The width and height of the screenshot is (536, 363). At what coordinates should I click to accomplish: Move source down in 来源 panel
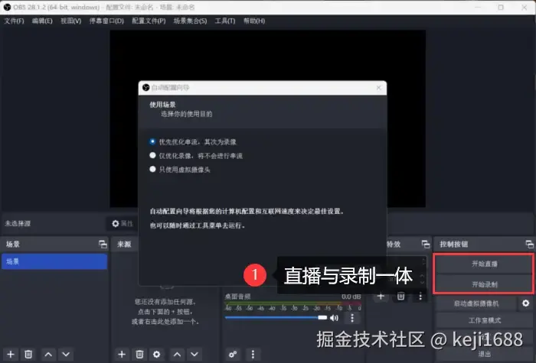(194, 354)
